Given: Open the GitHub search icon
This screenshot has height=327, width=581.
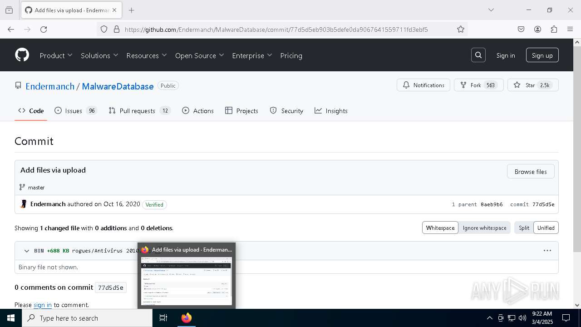Looking at the screenshot, I should pyautogui.click(x=478, y=55).
